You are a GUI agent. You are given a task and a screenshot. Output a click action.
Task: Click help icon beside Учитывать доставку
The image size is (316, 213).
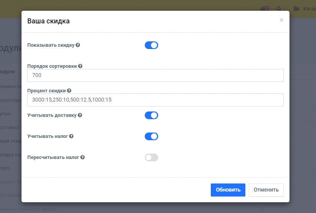80,115
